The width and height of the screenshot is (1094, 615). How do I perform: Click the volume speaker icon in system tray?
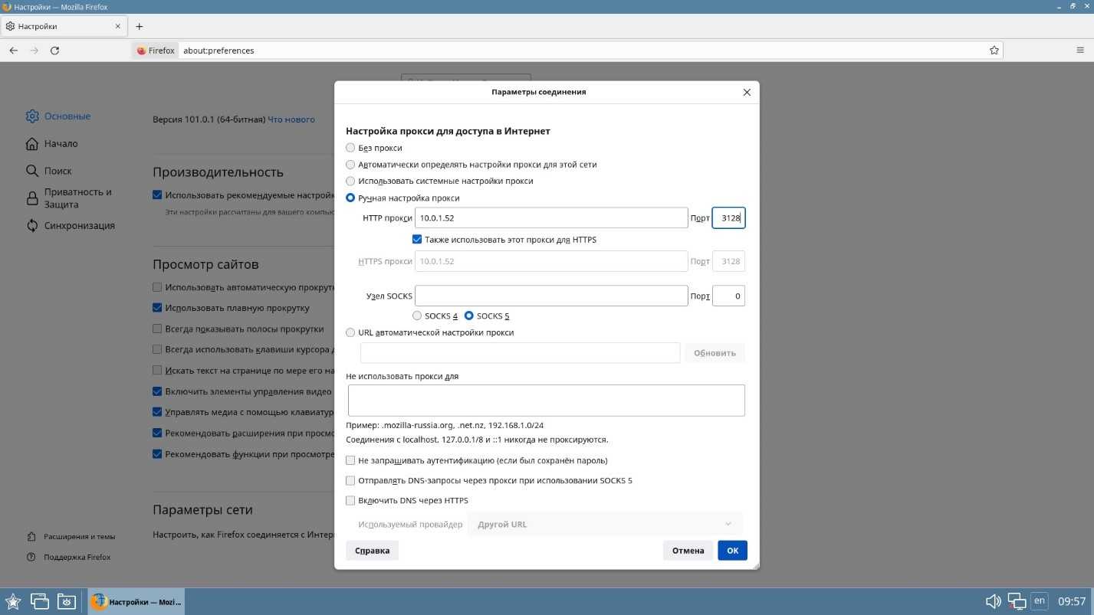pyautogui.click(x=993, y=601)
